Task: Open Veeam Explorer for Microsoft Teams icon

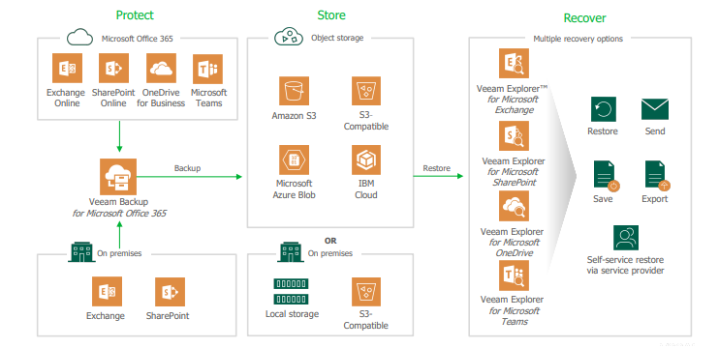Action: pyautogui.click(x=514, y=275)
